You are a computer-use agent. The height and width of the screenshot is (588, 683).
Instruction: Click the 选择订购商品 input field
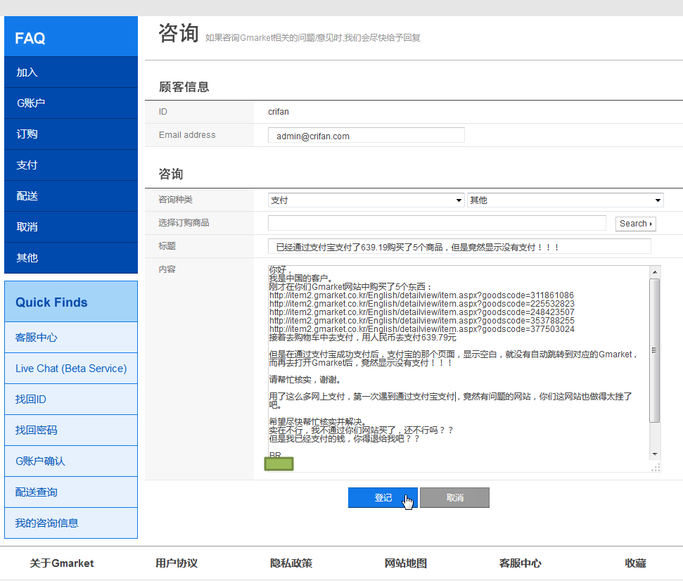[x=437, y=223]
